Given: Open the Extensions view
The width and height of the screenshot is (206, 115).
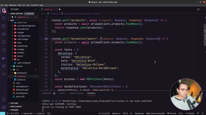Looking at the screenshot, I should 4,50.
